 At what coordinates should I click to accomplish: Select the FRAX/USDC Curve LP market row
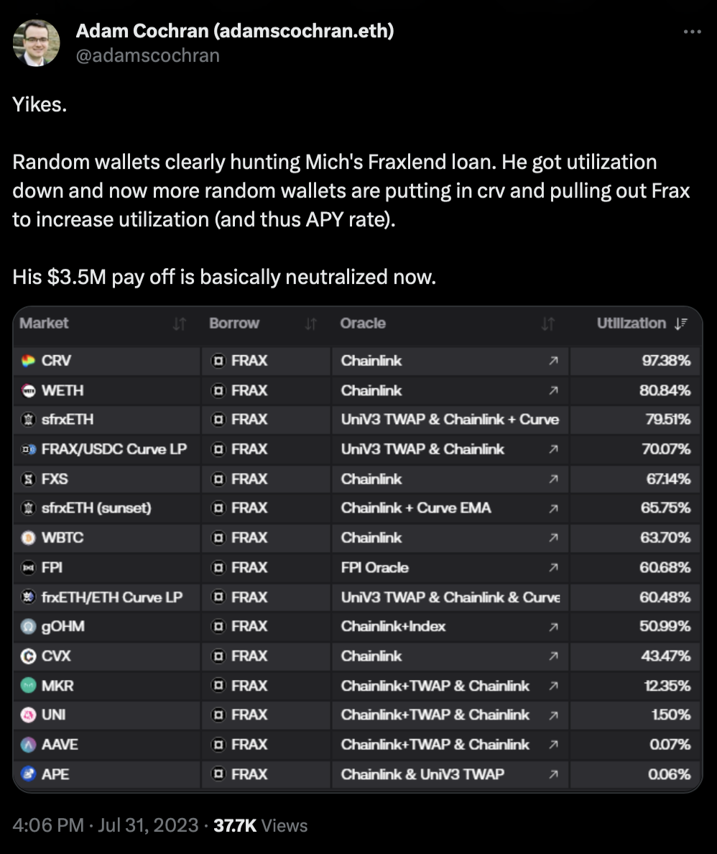357,449
